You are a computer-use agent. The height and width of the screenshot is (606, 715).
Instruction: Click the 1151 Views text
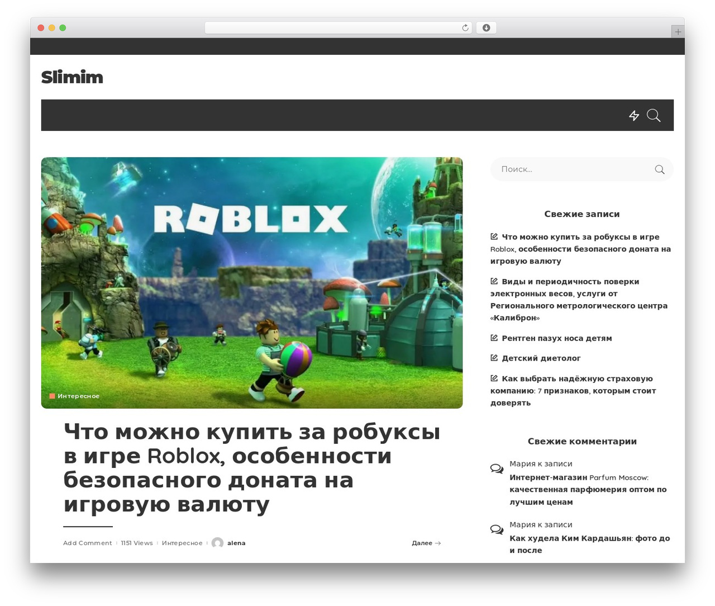pos(137,543)
